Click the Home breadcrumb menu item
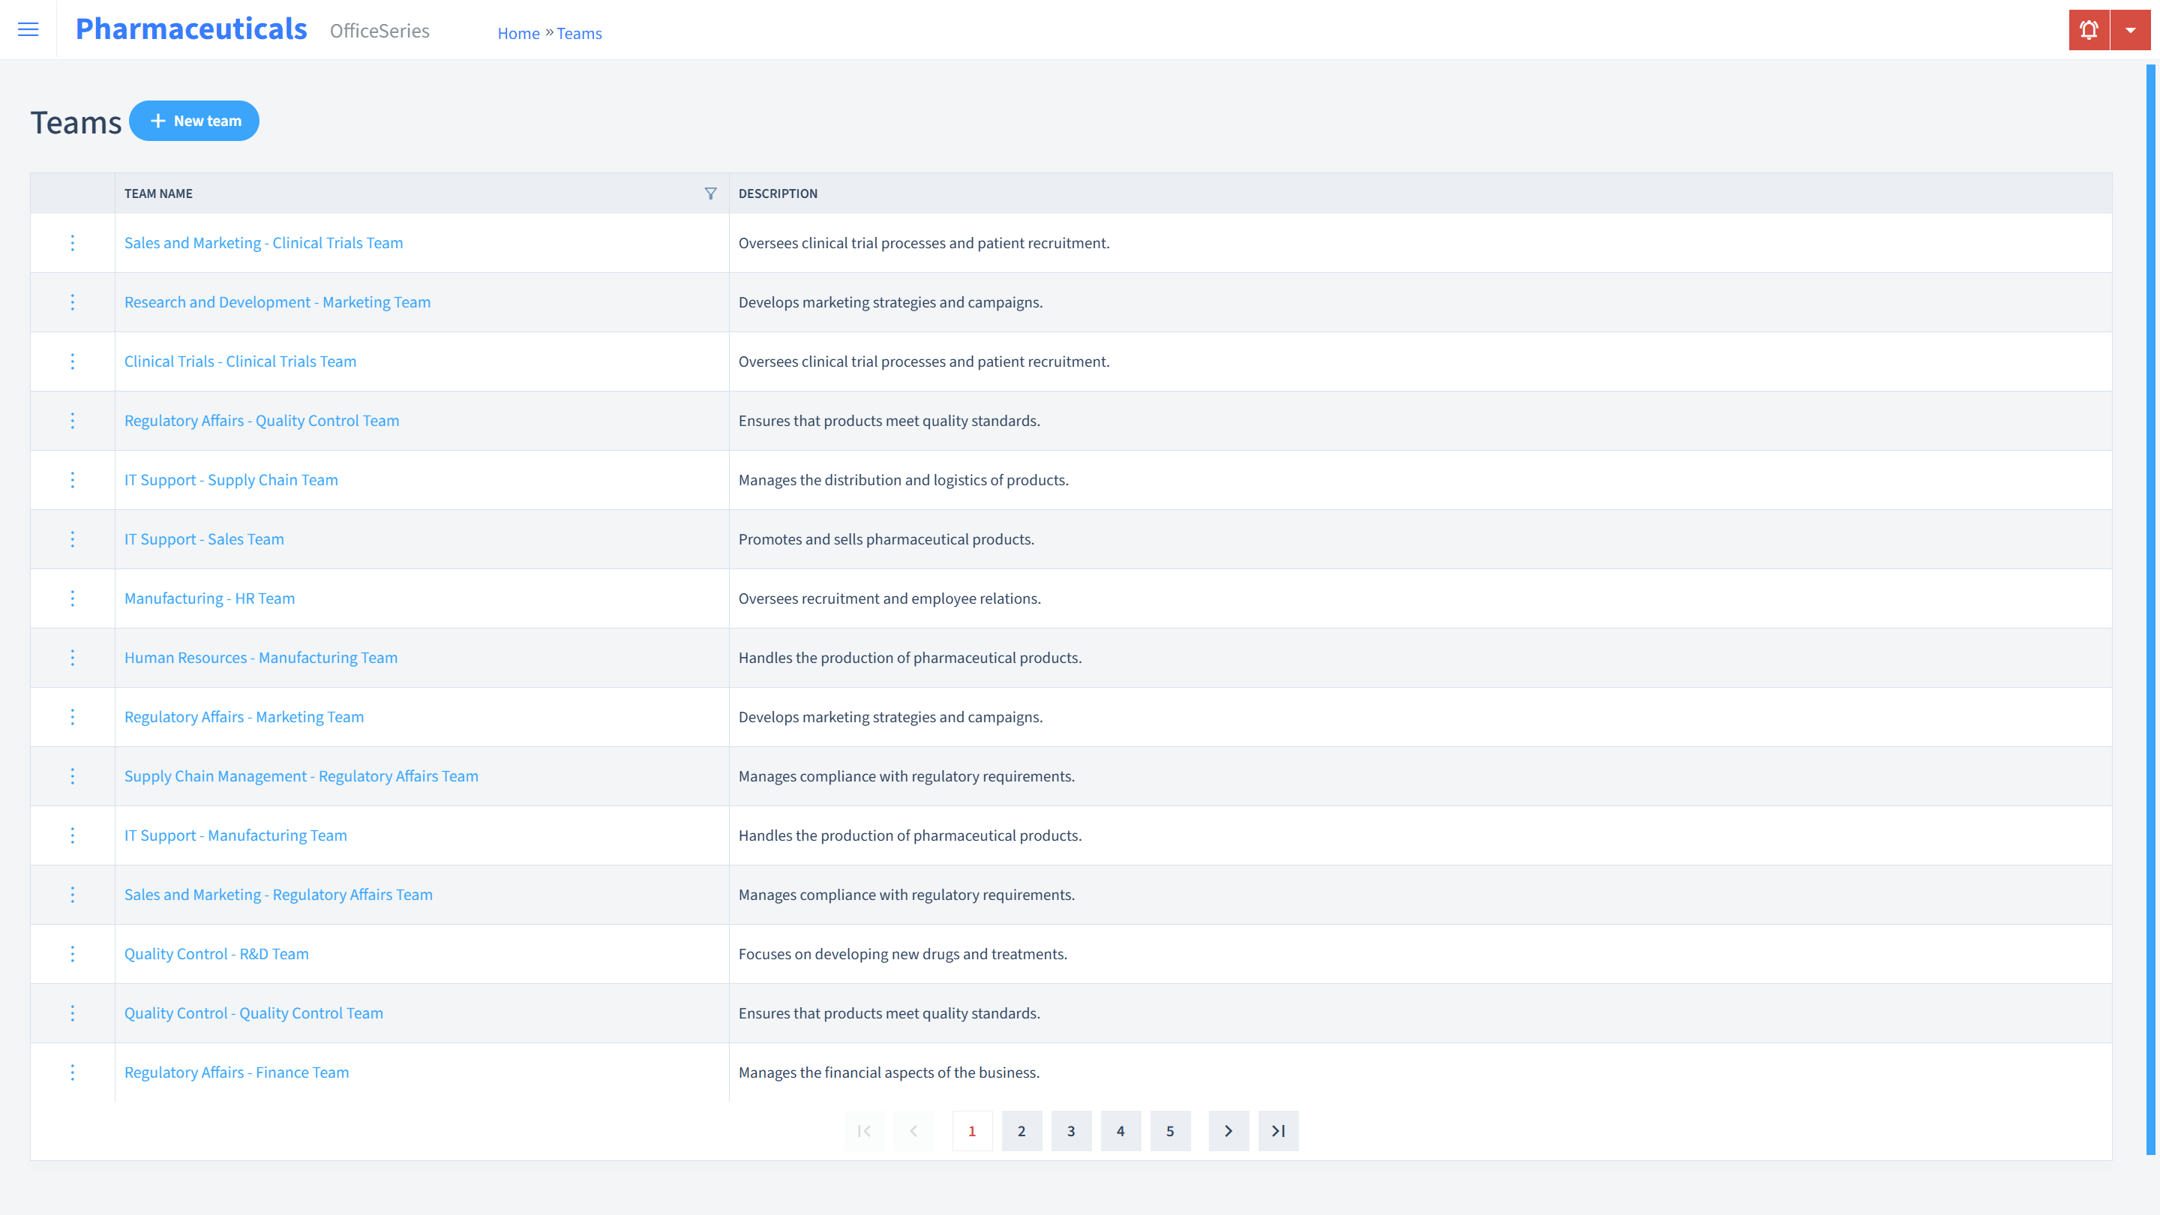The image size is (2160, 1215). (517, 33)
